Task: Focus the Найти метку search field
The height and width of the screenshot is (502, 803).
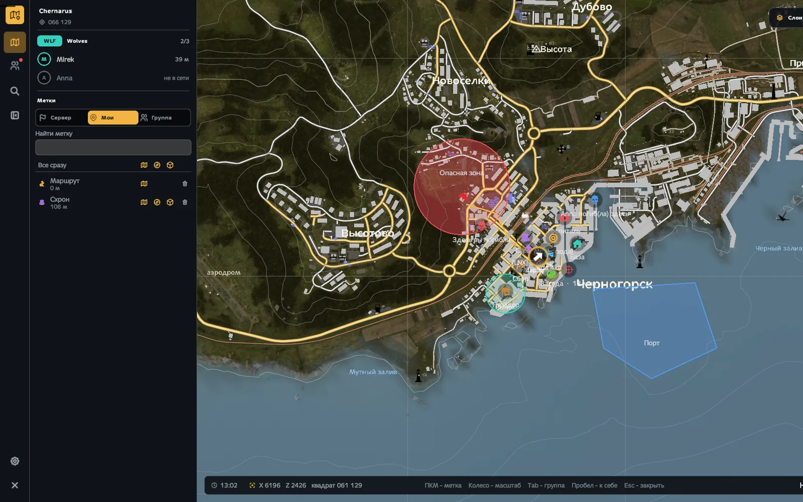Action: 113,147
